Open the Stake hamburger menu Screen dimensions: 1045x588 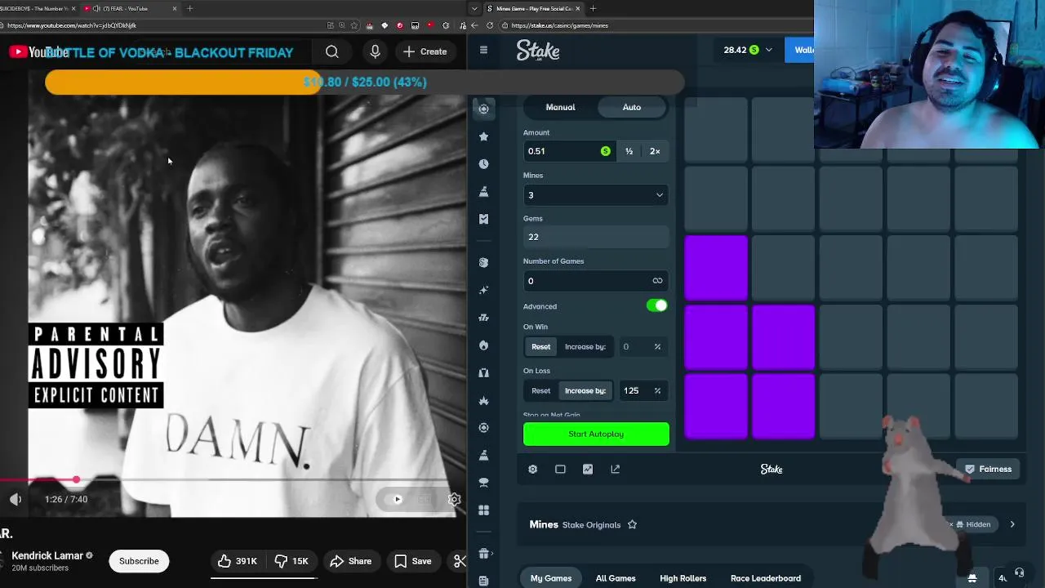(483, 50)
